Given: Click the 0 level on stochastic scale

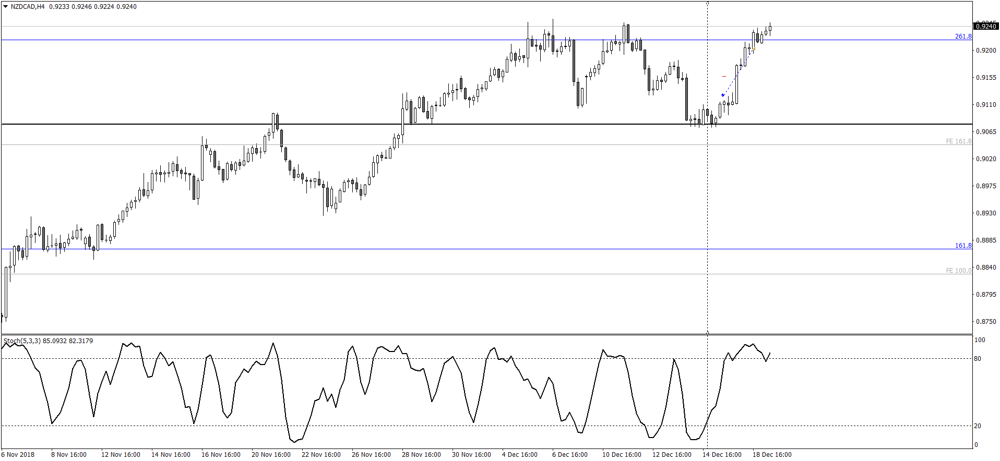Looking at the screenshot, I should pos(976,445).
